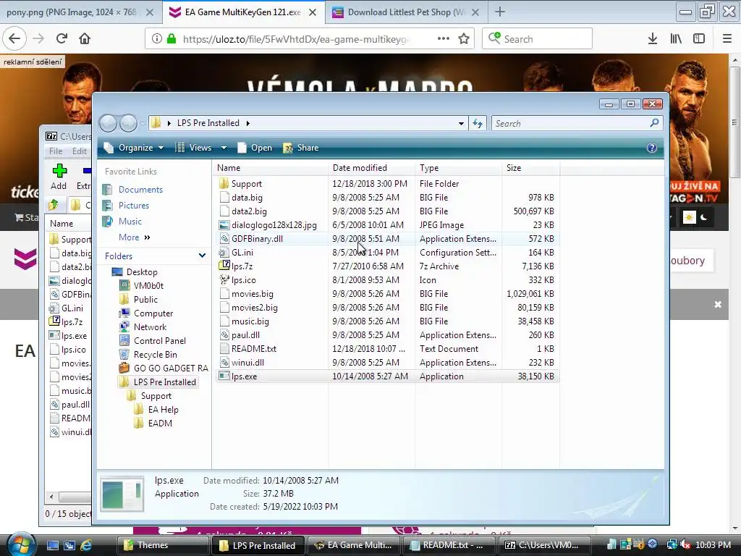741x556 pixels.
Task: Click Open in the Explorer toolbar
Action: click(x=255, y=148)
